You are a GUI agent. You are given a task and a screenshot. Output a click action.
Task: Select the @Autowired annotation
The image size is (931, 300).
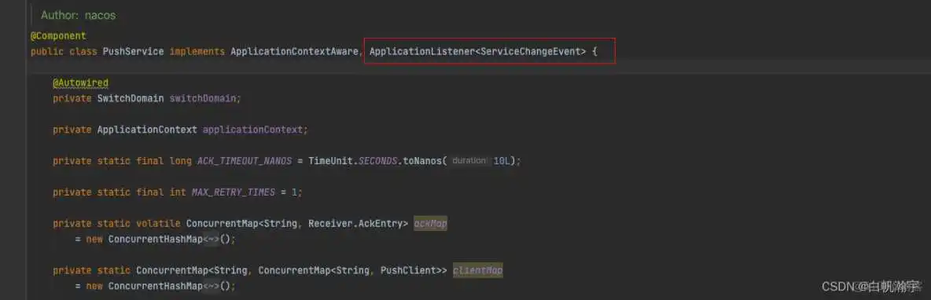click(81, 82)
